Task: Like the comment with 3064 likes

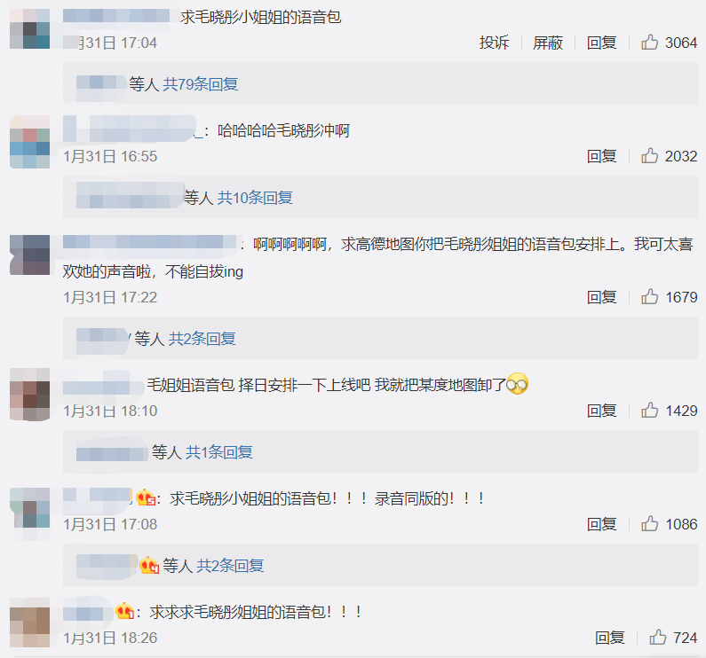Action: tap(650, 43)
